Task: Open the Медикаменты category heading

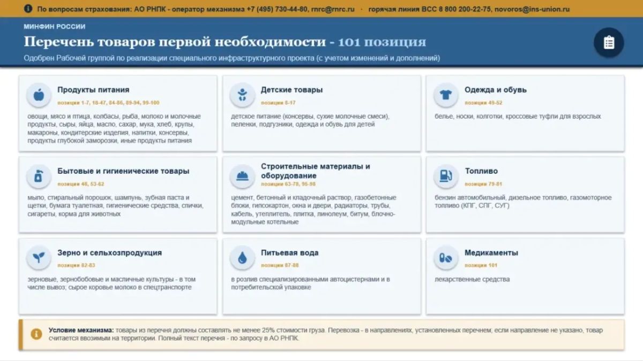Action: pyautogui.click(x=491, y=253)
